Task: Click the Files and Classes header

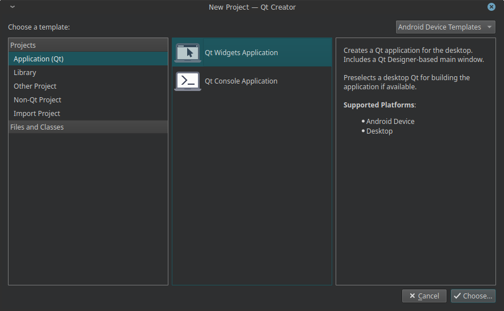Action: coord(88,127)
